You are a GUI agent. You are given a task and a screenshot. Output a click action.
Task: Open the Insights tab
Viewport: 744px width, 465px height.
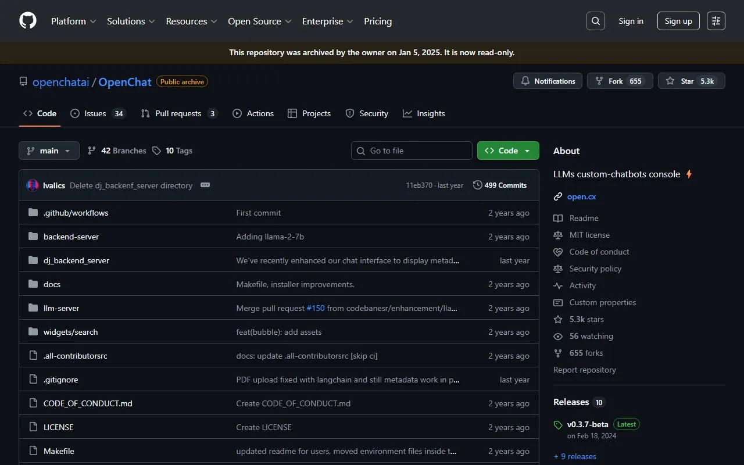pyautogui.click(x=424, y=113)
